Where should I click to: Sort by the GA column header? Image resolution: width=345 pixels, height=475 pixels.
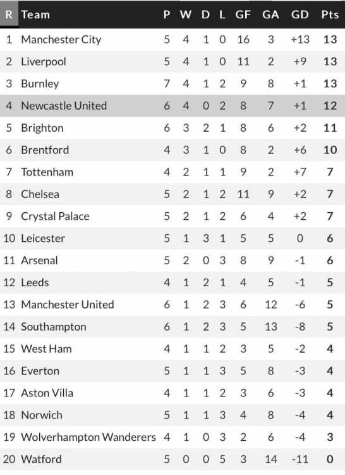click(270, 15)
